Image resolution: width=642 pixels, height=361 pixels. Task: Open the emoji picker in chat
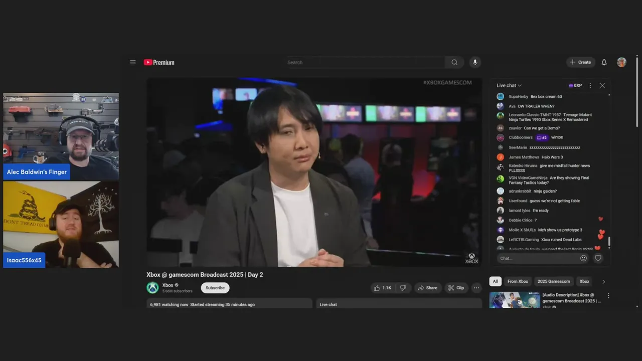(583, 258)
